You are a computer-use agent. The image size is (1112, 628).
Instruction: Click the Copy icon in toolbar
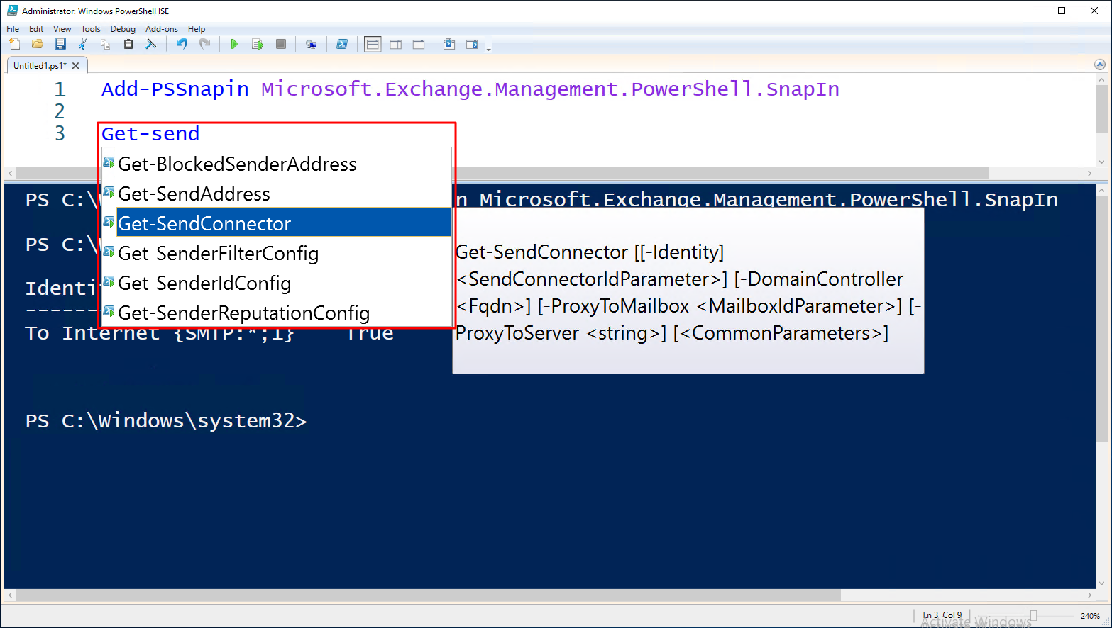pos(106,44)
